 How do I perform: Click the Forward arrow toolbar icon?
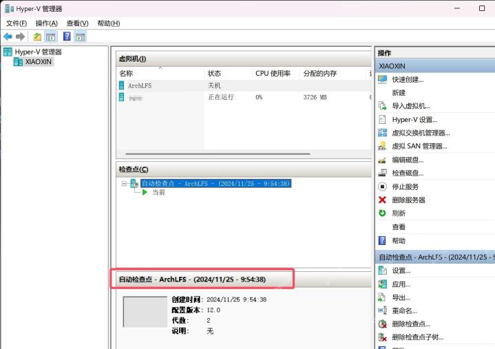(x=20, y=36)
